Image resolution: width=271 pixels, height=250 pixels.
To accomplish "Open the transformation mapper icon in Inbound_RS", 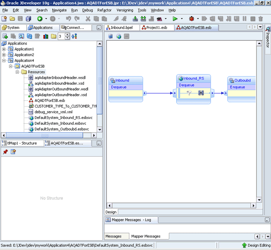I will 201,93.
